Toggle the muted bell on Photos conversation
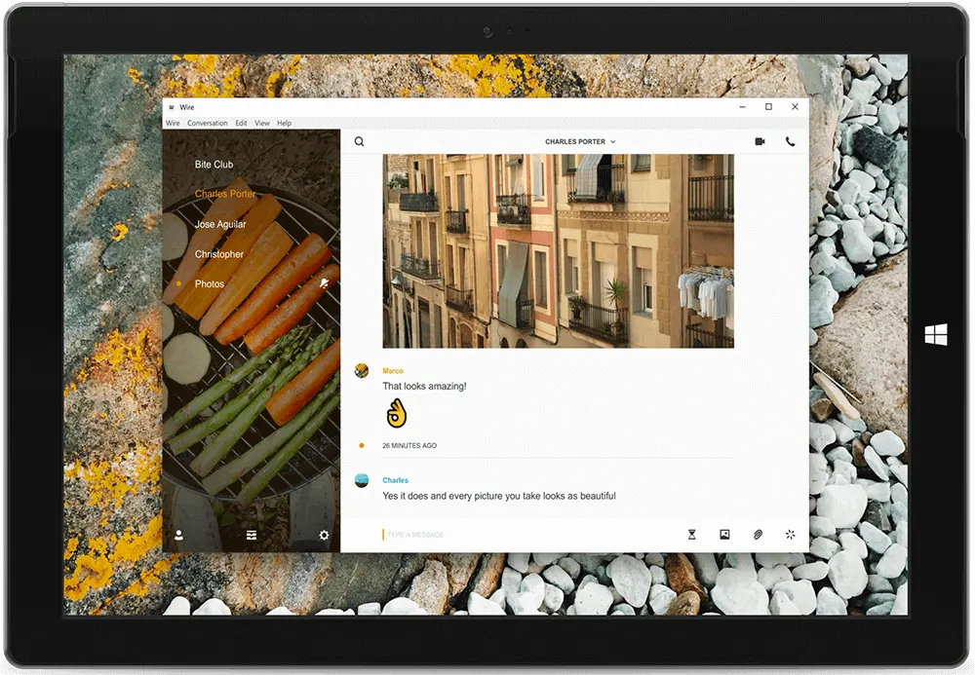The height and width of the screenshot is (675, 975). 324,283
